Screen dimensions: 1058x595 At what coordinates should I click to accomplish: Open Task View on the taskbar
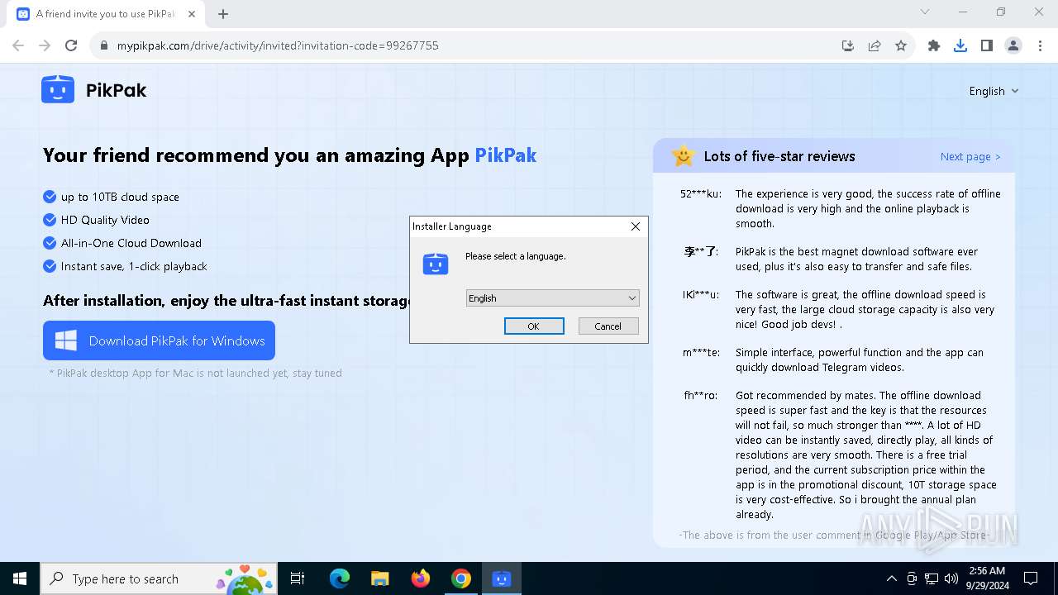[x=298, y=578]
